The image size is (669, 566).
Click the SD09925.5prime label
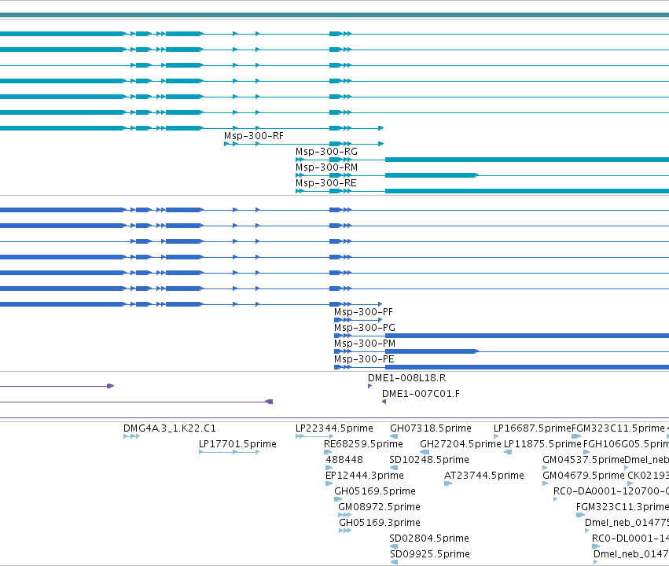pyautogui.click(x=430, y=555)
